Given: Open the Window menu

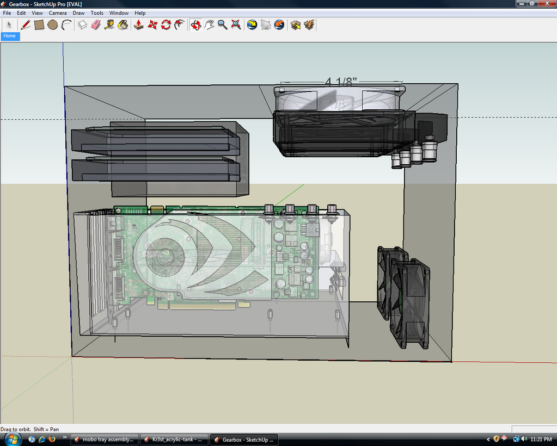Looking at the screenshot, I should 119,13.
